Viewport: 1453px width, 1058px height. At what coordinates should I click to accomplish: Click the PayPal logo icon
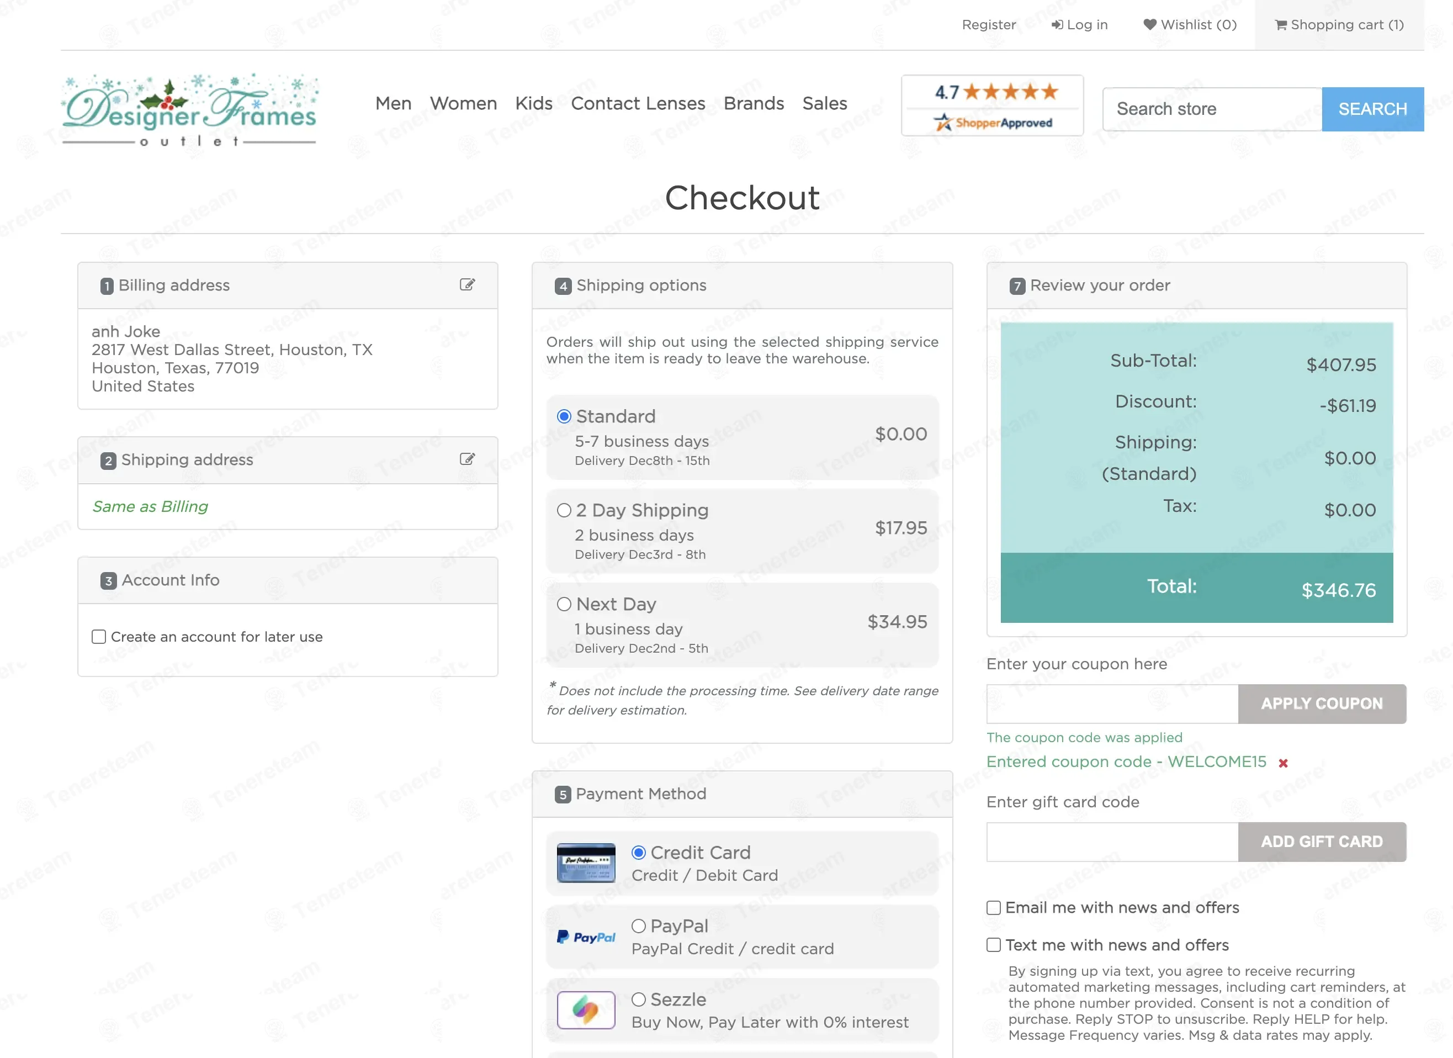[586, 937]
